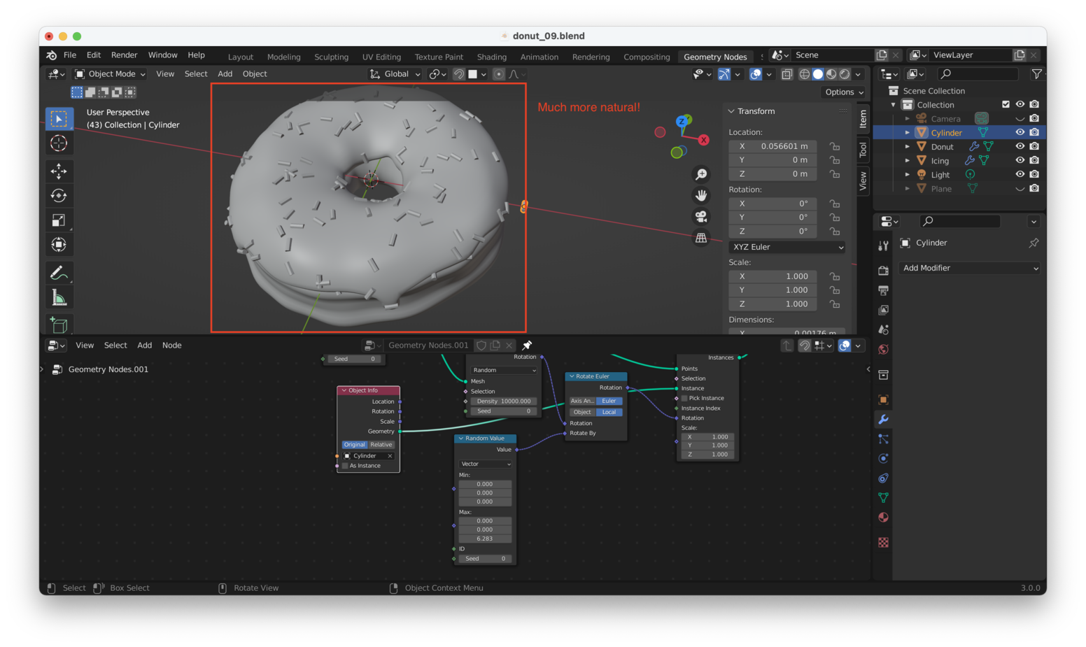Image resolution: width=1086 pixels, height=647 pixels.
Task: Select the Scale tool in the viewport toolbar
Action: 59,220
